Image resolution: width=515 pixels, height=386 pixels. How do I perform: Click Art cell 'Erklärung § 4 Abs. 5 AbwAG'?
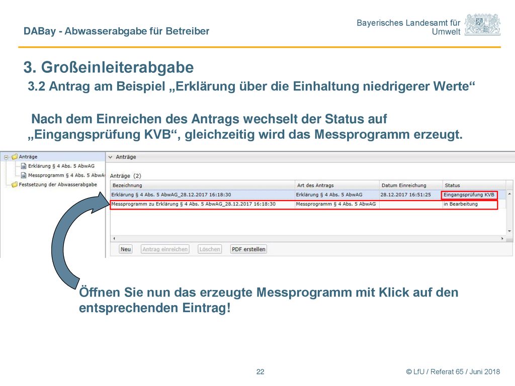[329, 195]
